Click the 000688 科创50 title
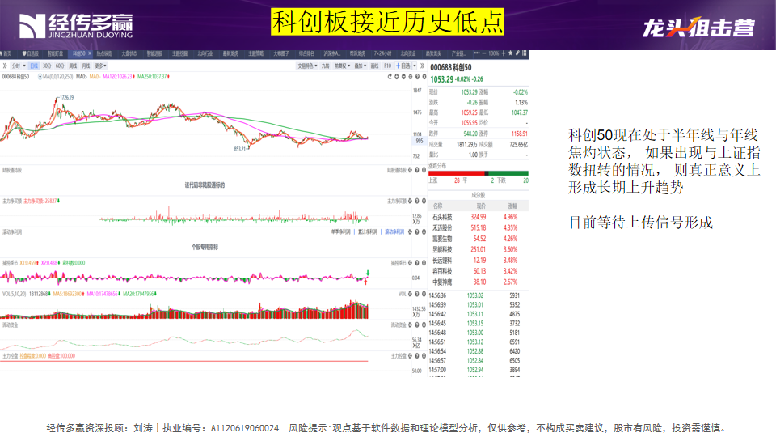 pyautogui.click(x=451, y=67)
